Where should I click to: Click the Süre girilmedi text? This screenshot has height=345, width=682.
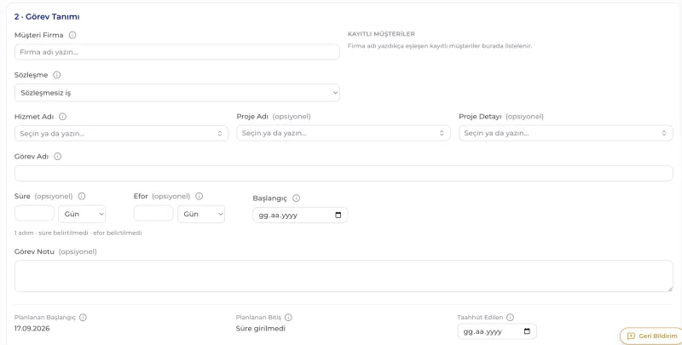coord(261,329)
